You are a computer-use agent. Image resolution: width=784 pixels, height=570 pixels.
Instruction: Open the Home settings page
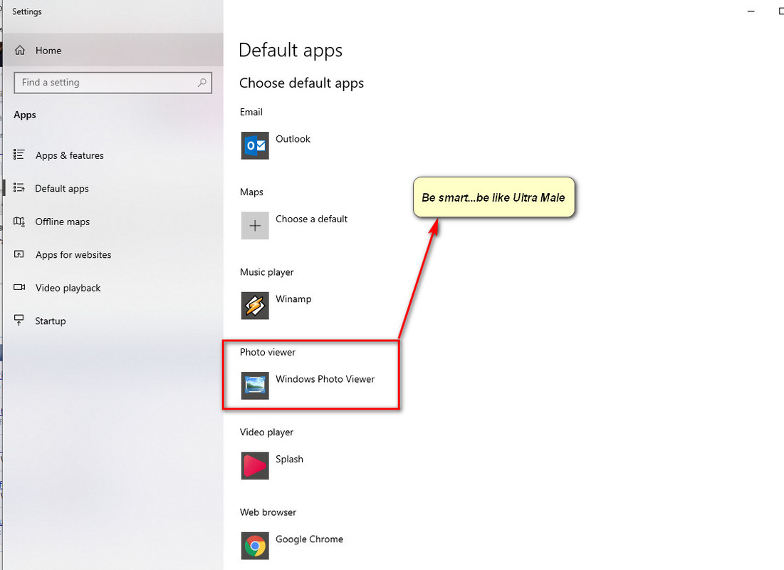click(113, 50)
